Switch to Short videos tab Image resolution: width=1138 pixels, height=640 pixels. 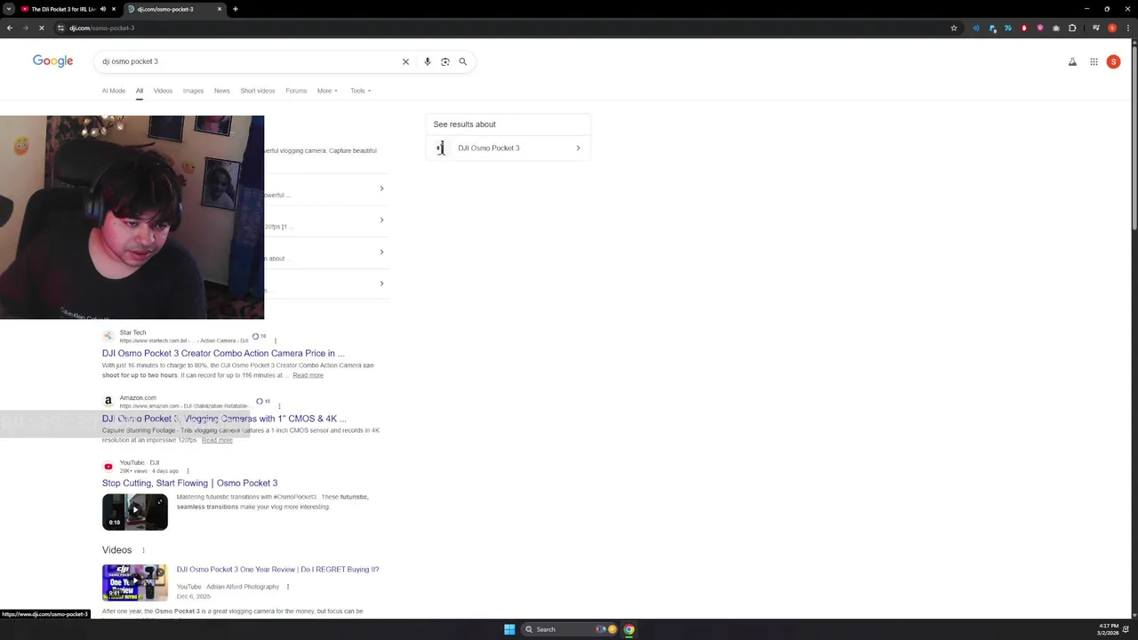pos(258,91)
